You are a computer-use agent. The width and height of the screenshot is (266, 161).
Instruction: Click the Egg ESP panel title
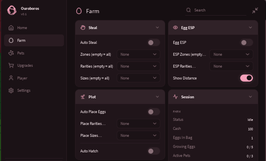pos(188,28)
